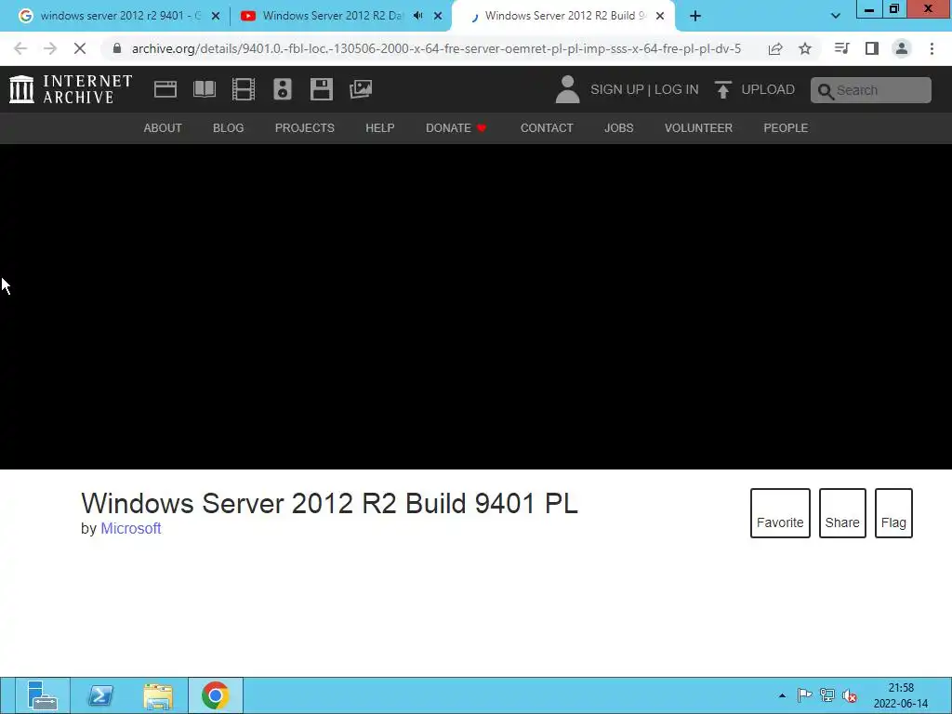Click the LOG IN link
This screenshot has width=952, height=714.
pyautogui.click(x=677, y=89)
